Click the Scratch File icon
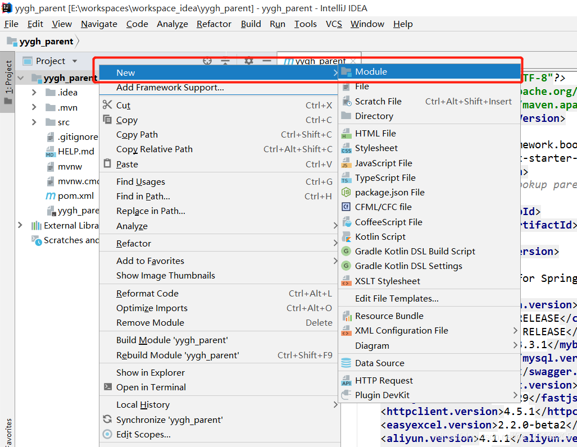577x447 pixels. coord(346,101)
